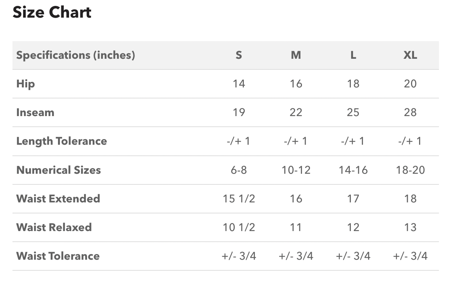Screen dimensions: 454x288
Task: Click the Length Tolerance row label
Action: click(x=62, y=141)
